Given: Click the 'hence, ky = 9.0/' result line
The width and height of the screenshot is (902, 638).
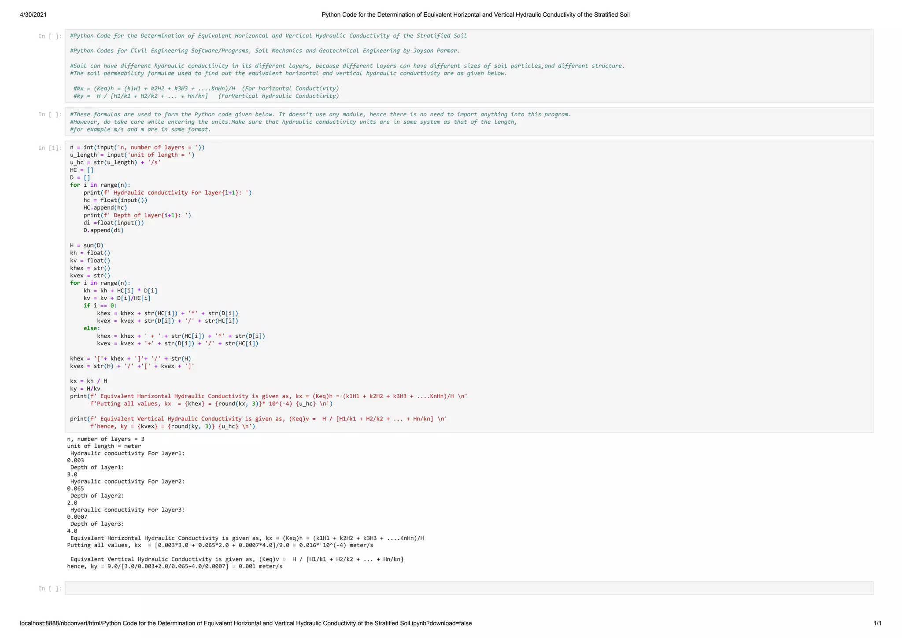Looking at the screenshot, I should [x=174, y=567].
